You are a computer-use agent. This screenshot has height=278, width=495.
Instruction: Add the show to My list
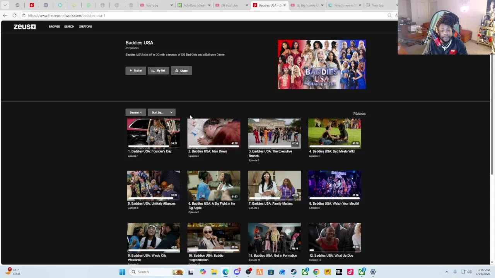[158, 71]
